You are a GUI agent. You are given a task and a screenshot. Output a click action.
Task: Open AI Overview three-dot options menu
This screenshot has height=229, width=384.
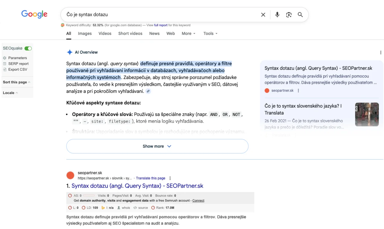tap(380, 52)
